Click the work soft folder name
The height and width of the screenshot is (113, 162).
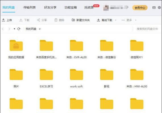pos(76,86)
